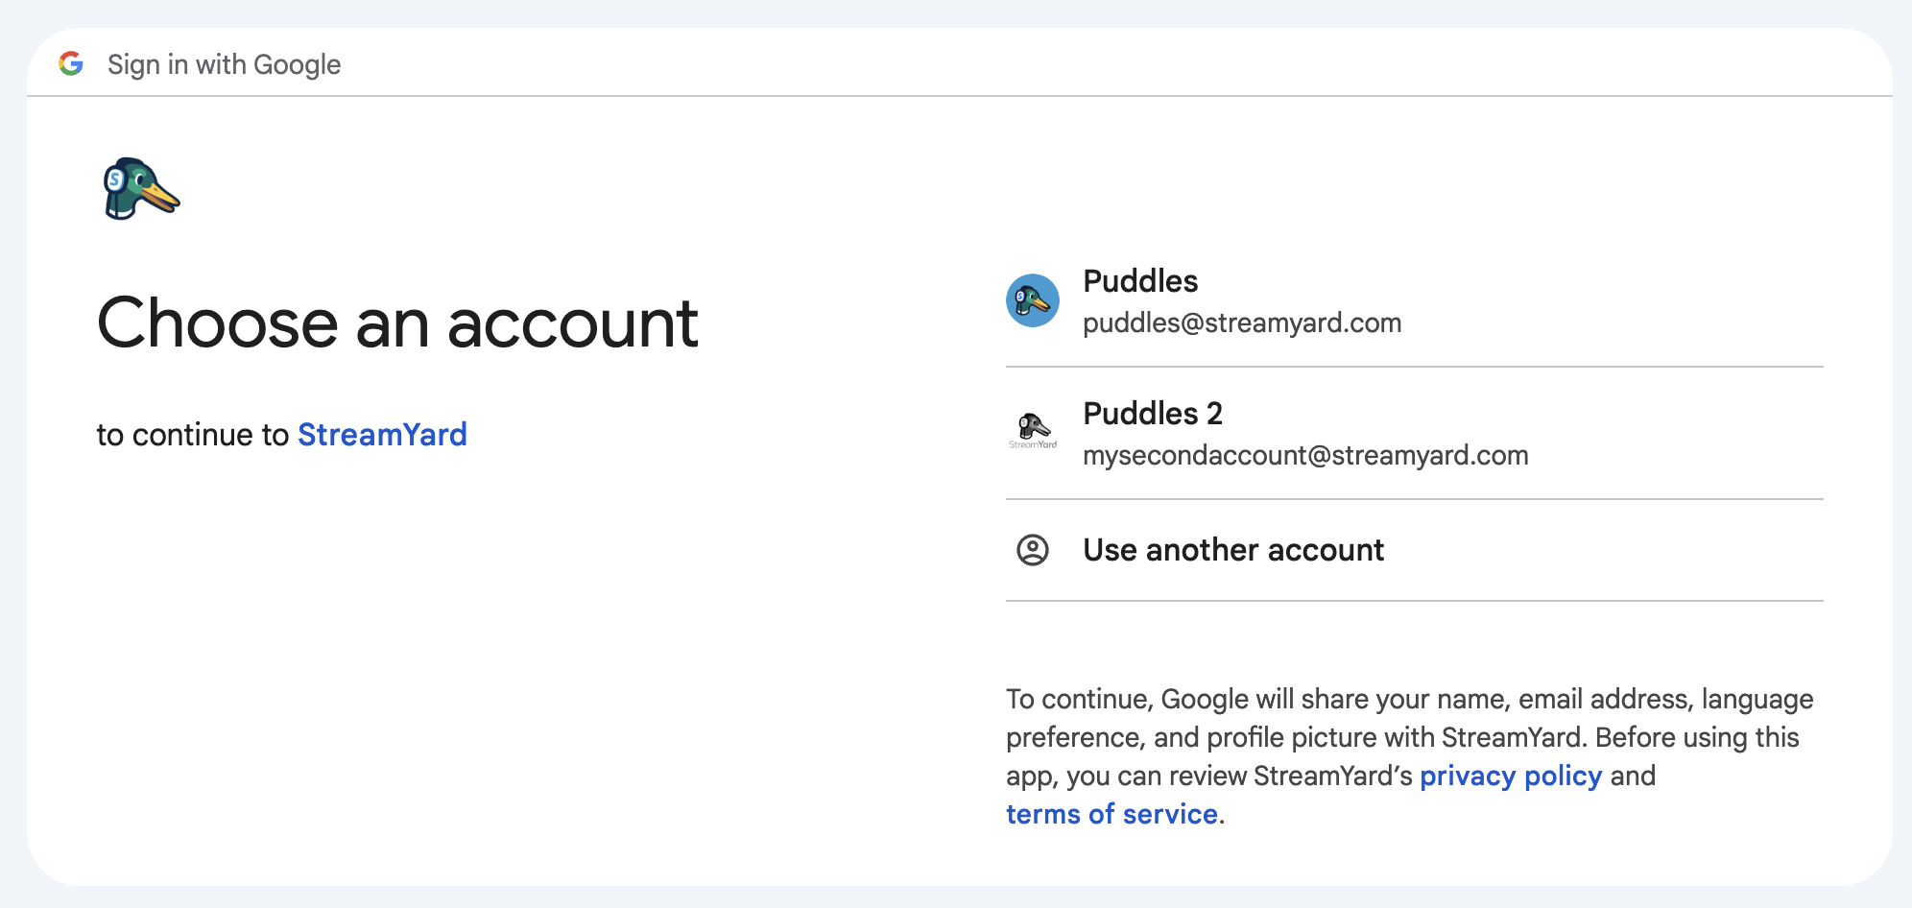
Task: Click the Puddles account avatar
Action: tap(1033, 300)
